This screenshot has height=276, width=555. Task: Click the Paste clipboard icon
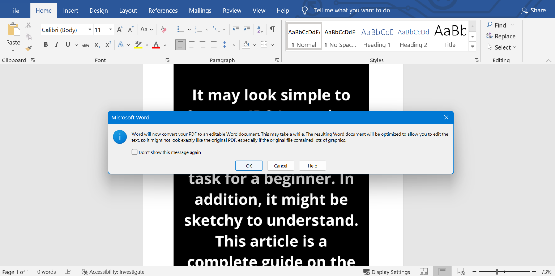14,29
